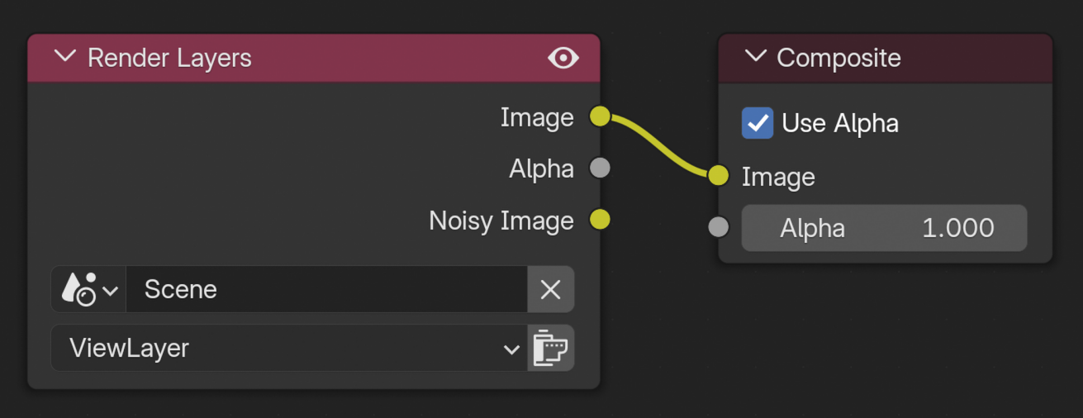This screenshot has width=1083, height=418.
Task: Click the Noisy Image output label
Action: (501, 221)
